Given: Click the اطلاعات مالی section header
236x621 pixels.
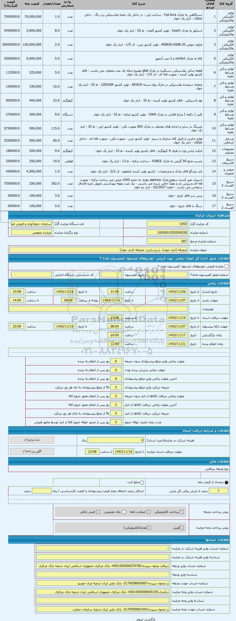Looking at the screenshot, I should tap(119, 461).
